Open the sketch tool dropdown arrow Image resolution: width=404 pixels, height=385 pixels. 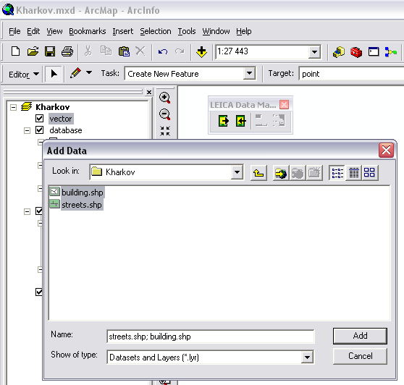[x=89, y=73]
